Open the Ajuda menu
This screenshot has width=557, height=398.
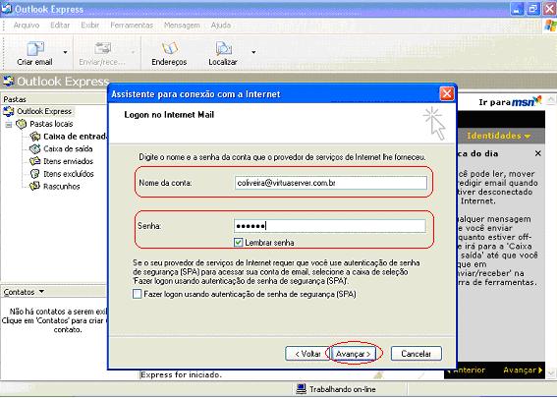point(221,26)
